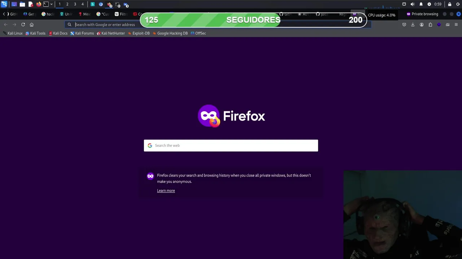Click the extension icon beside the hamburger menu
This screenshot has width=462, height=259.
click(448, 24)
